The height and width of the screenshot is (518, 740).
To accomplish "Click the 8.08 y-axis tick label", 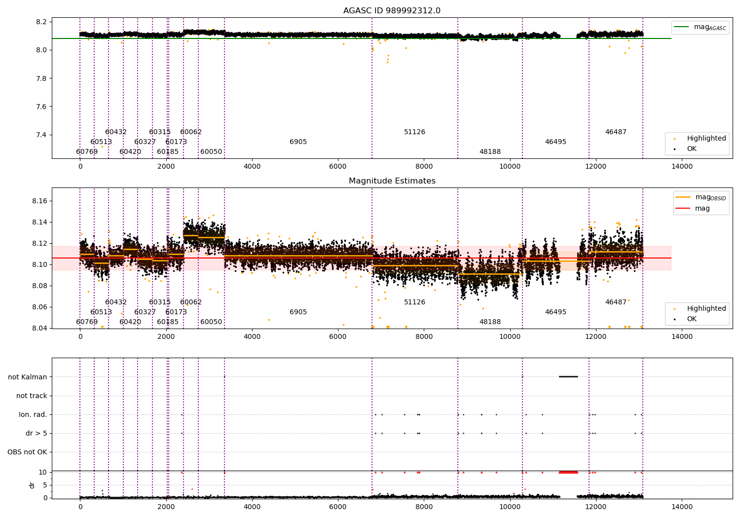I will click(x=39, y=286).
